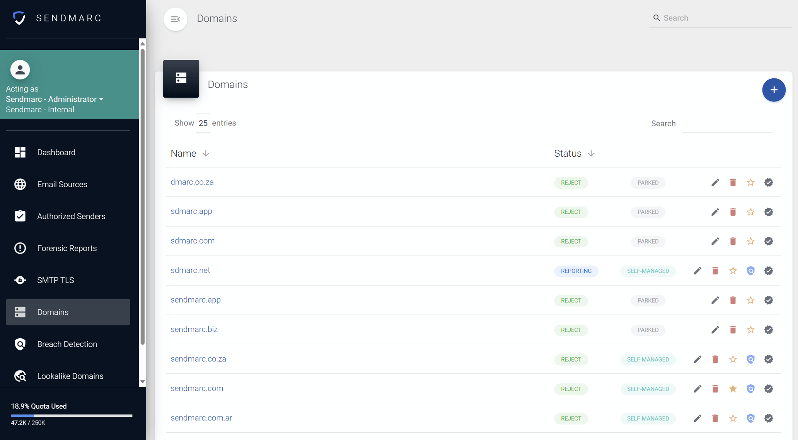Select Email Sources in the sidebar
The width and height of the screenshot is (798, 440).
(62, 184)
